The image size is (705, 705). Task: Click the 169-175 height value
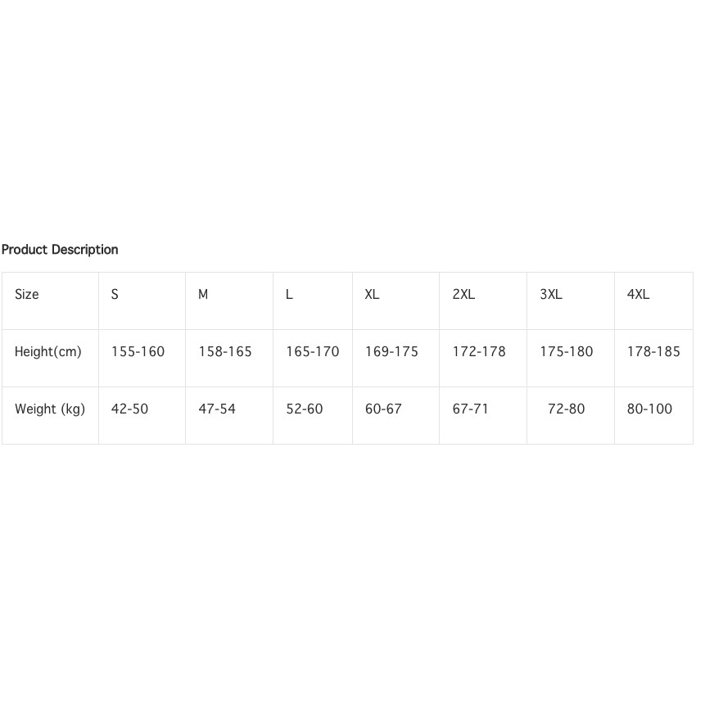point(391,352)
